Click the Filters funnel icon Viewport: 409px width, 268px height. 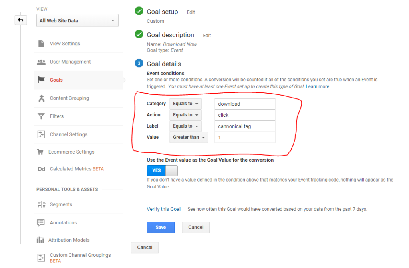41,116
